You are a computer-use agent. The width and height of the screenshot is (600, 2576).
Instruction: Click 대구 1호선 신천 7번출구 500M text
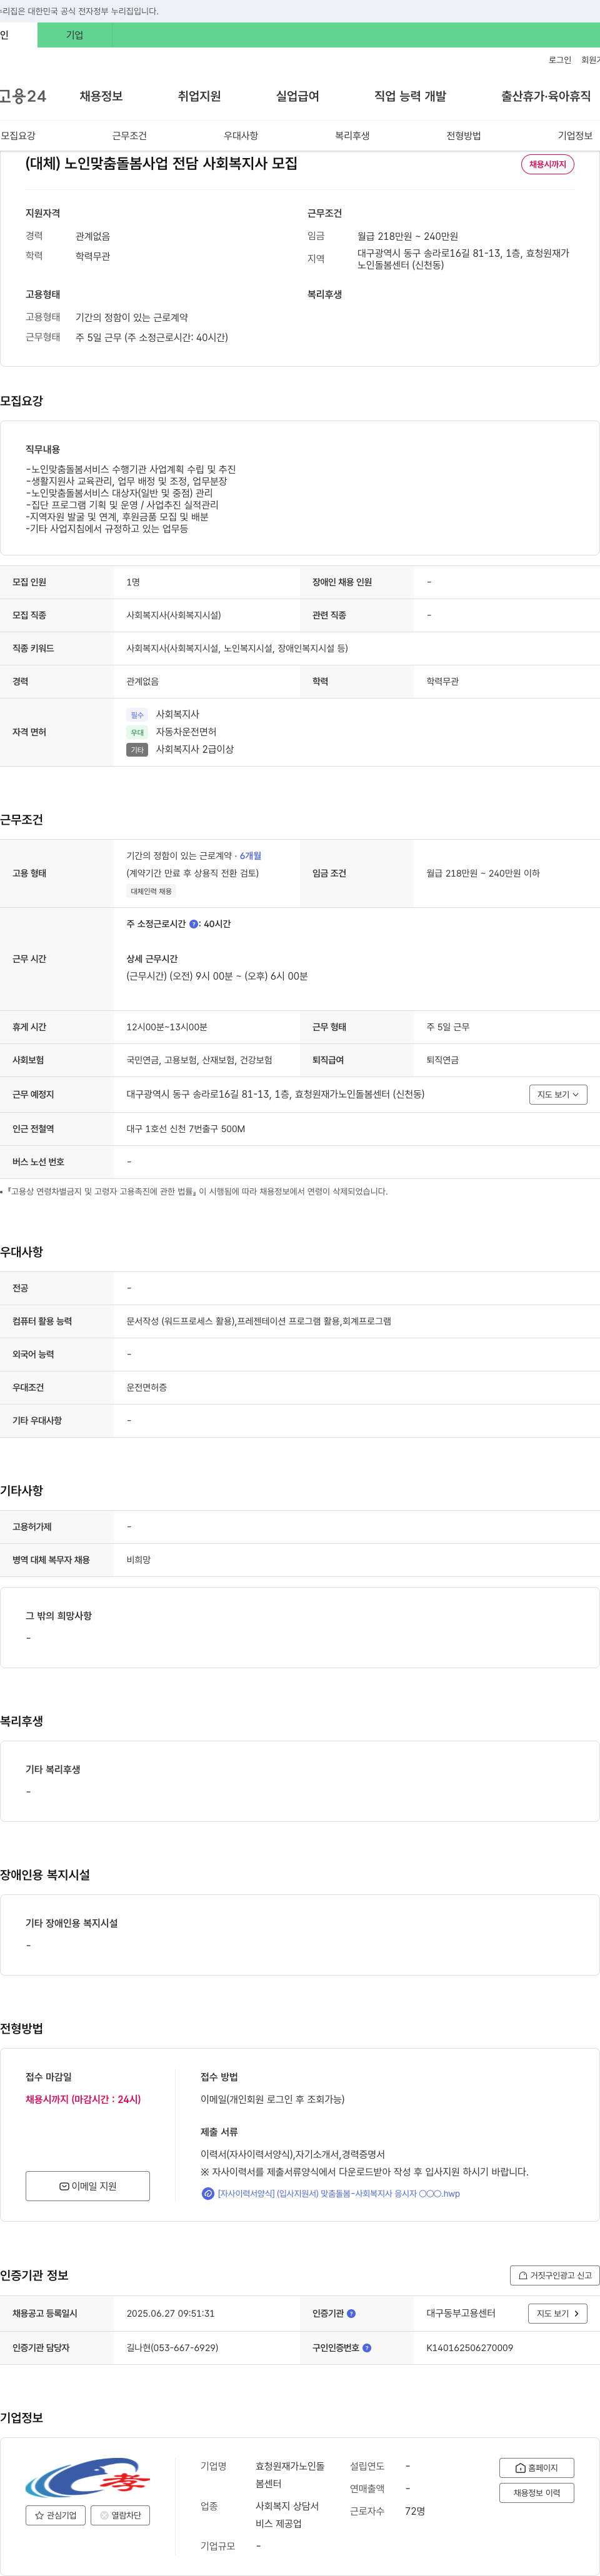(x=185, y=1129)
